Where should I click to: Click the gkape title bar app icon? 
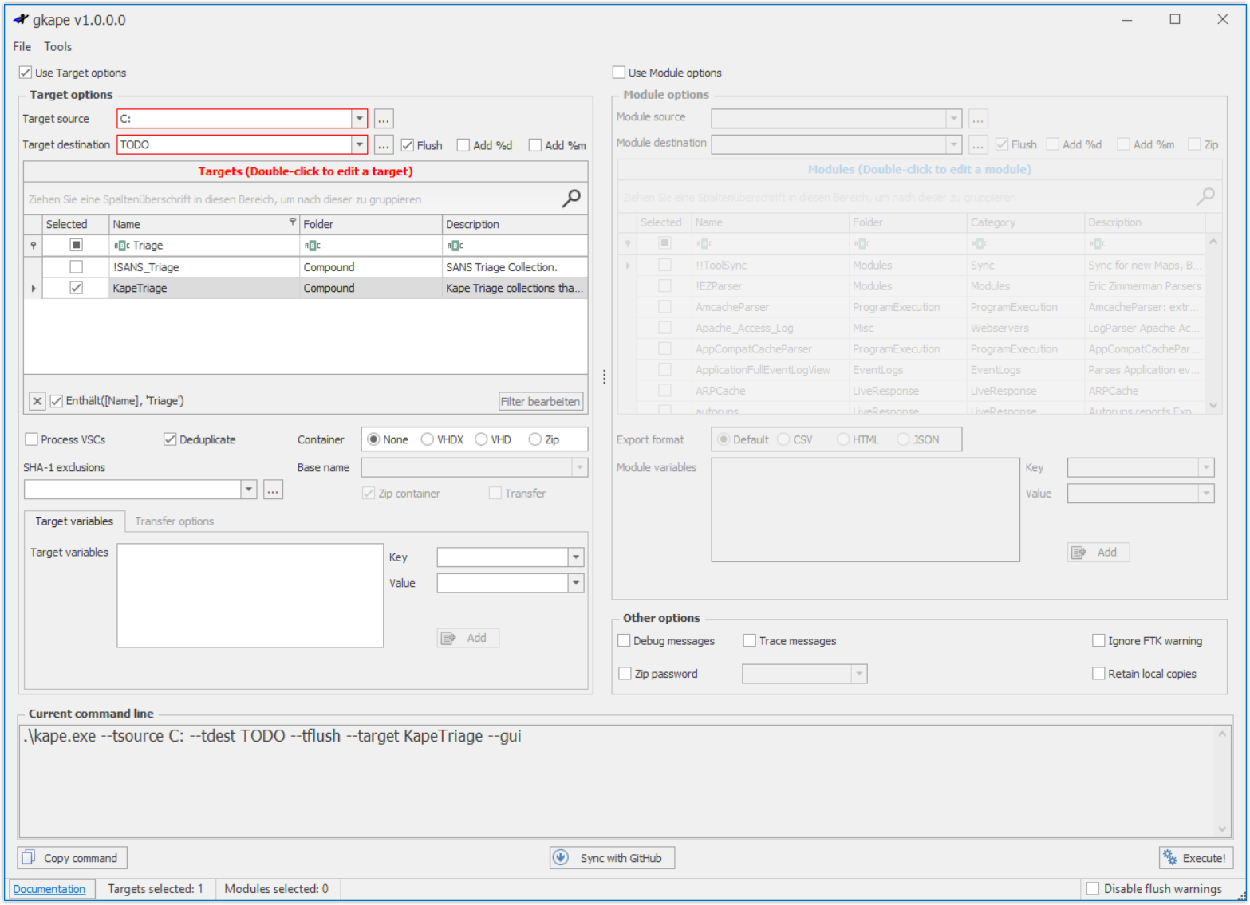pyautogui.click(x=21, y=19)
